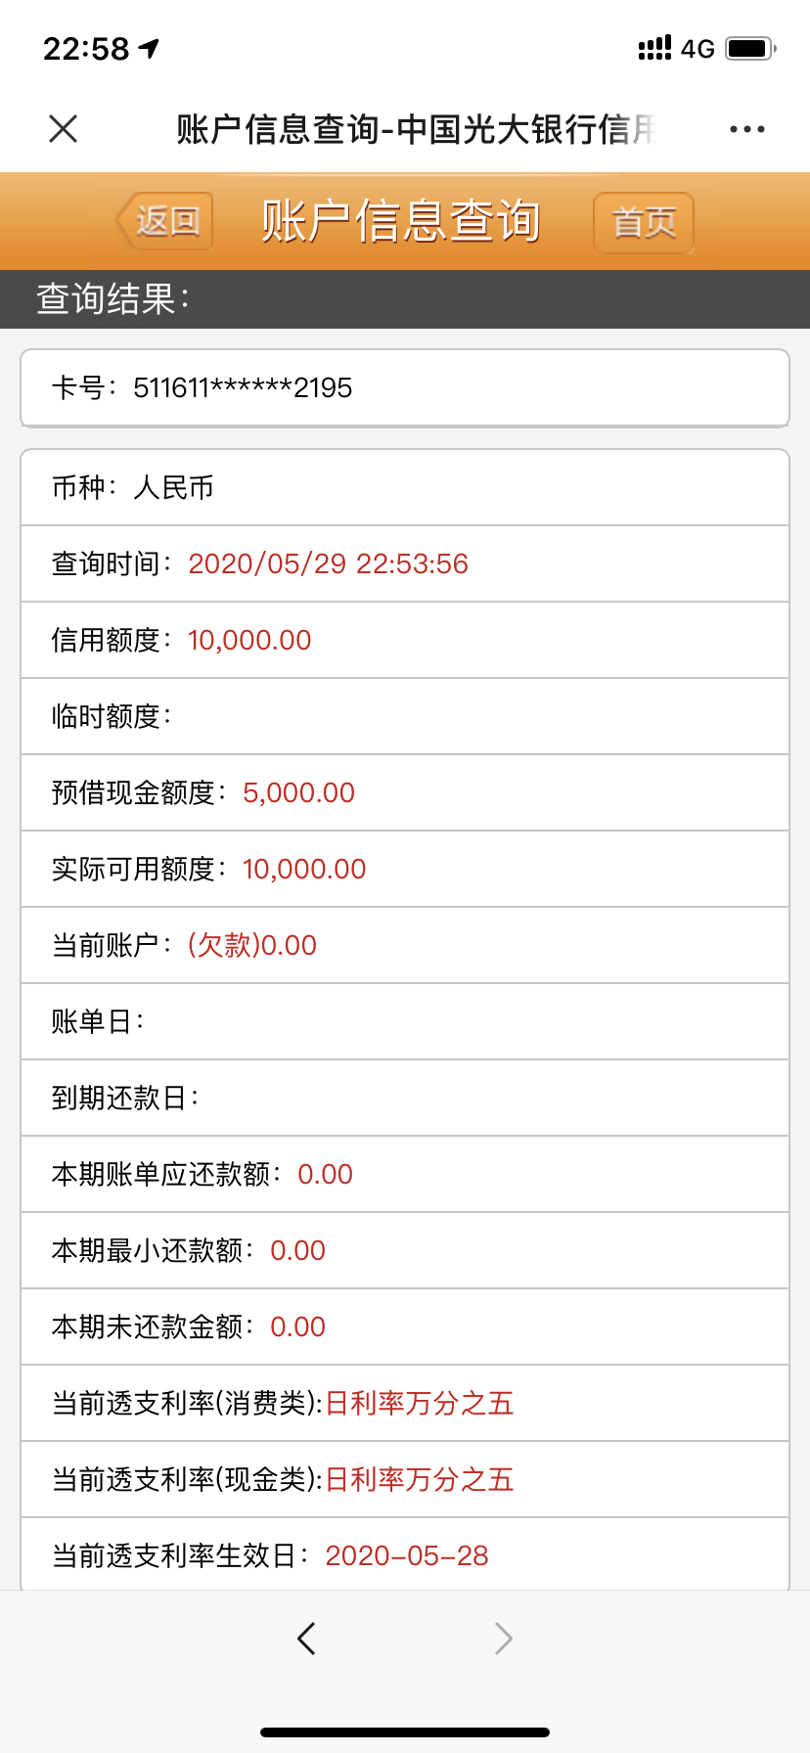Tap the location arrow in the status bar
Image resolution: width=810 pixels, height=1753 pixels.
[150, 48]
